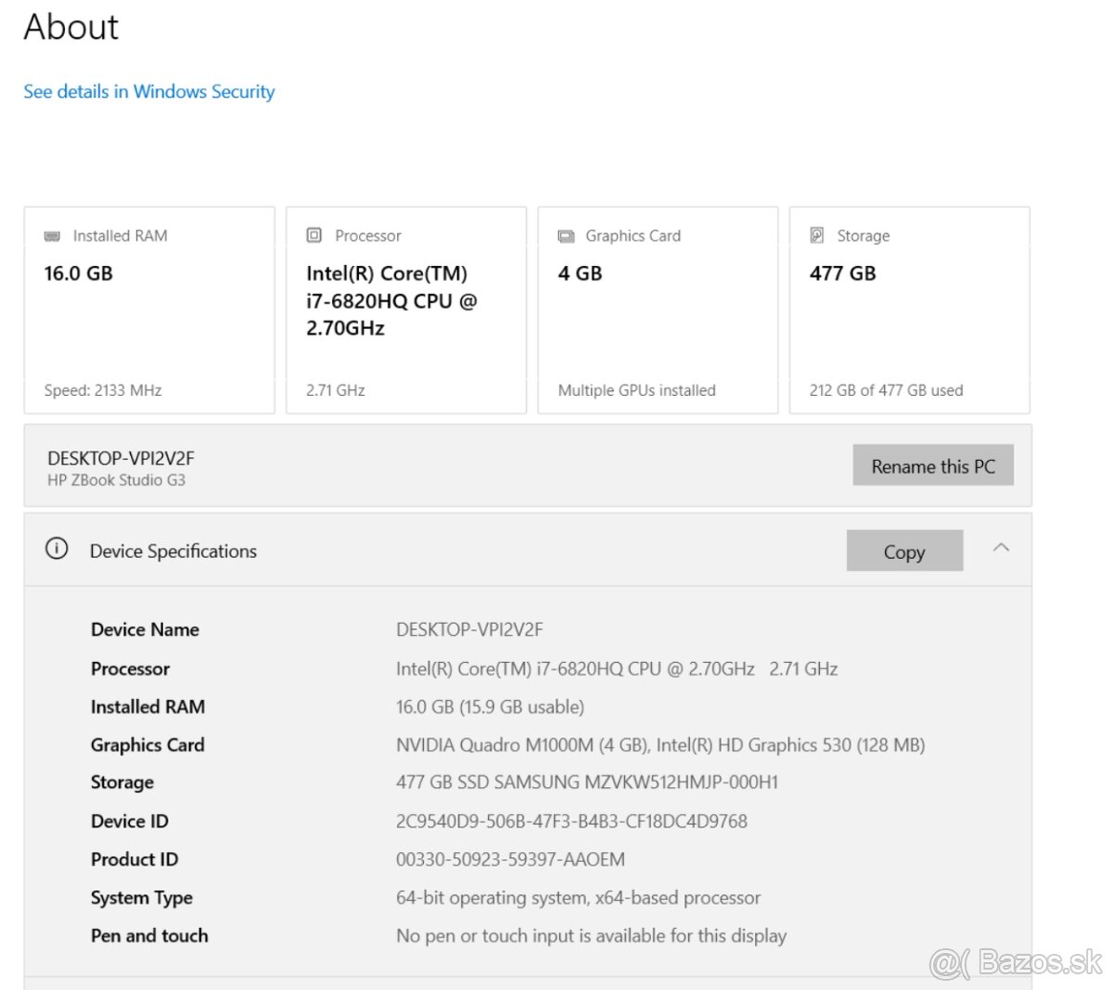
Task: Select the Graphics Card 4 GB card
Action: click(x=658, y=310)
